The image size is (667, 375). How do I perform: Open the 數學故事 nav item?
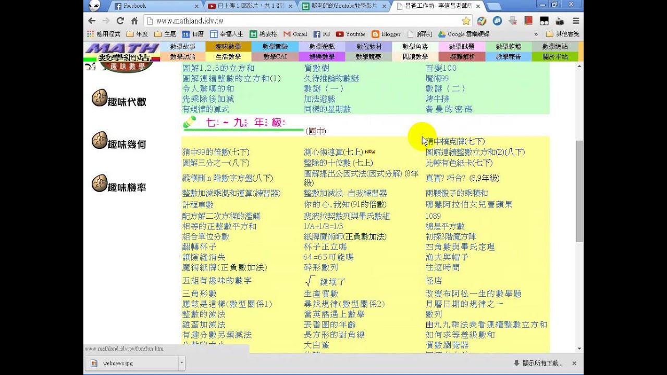(182, 46)
